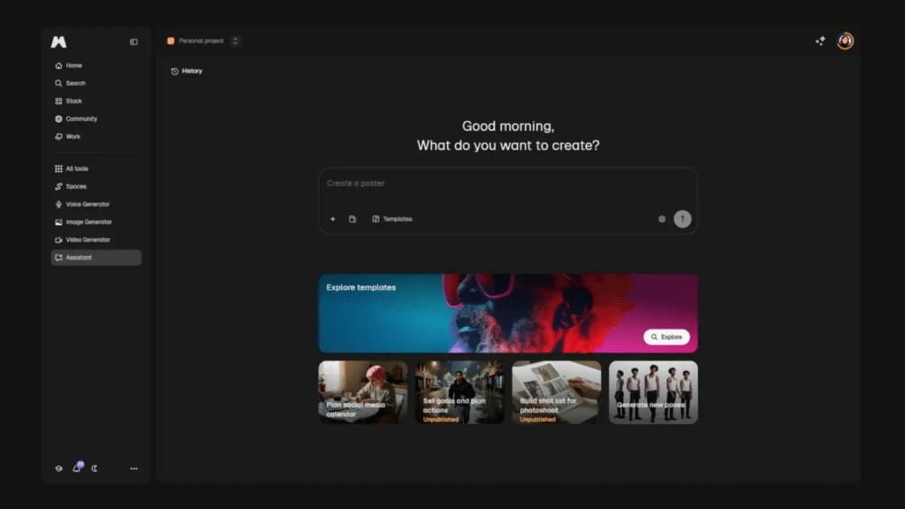Image resolution: width=905 pixels, height=509 pixels.
Task: Click the Explore button on the banner
Action: click(x=667, y=337)
